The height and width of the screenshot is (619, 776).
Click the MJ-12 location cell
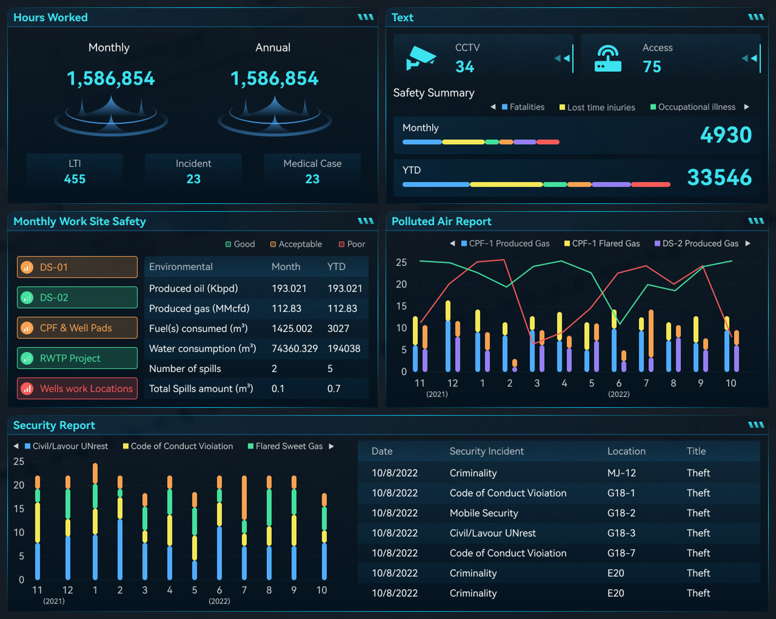(621, 473)
